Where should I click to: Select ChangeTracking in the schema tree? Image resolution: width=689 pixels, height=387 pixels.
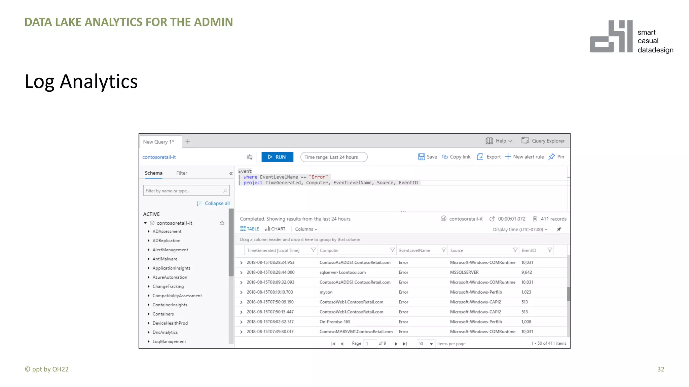[x=168, y=286]
